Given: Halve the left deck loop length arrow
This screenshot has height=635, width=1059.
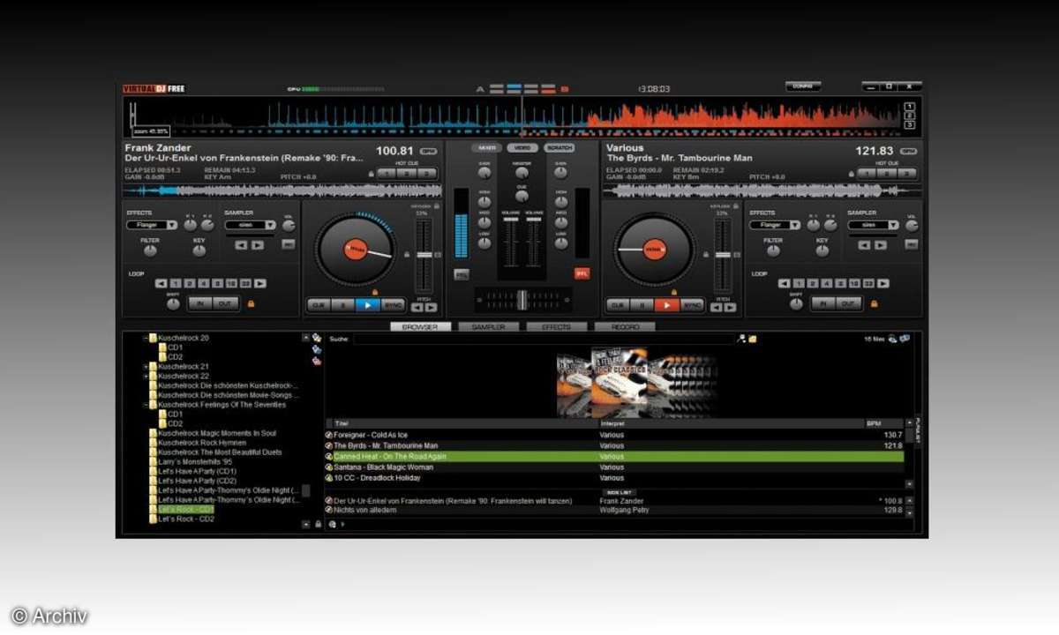Looking at the screenshot, I should coord(161,283).
